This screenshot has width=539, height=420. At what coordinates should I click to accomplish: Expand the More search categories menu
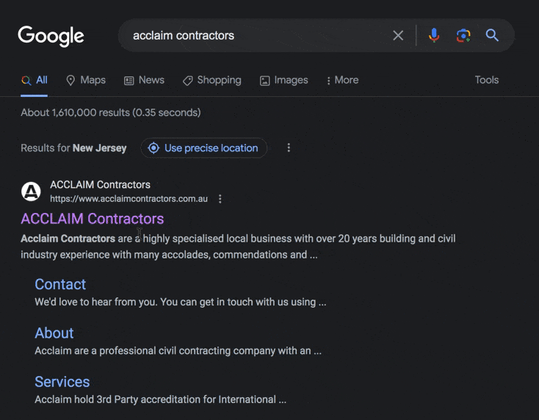pyautogui.click(x=342, y=80)
